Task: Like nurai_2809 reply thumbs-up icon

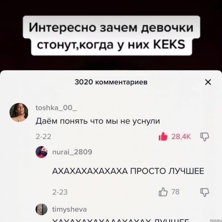Action: (163, 192)
